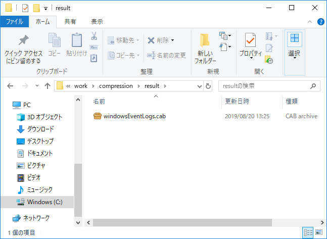Open the Select grid icon

point(295,38)
